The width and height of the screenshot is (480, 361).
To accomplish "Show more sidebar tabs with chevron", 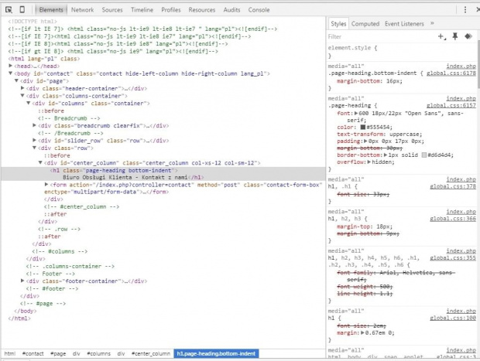I will coord(432,24).
